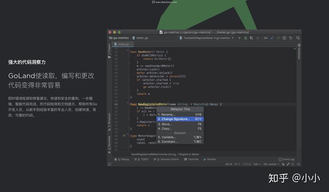Run with coverage icon in toolbar
This screenshot has width=329, height=192.
coord(252,38)
